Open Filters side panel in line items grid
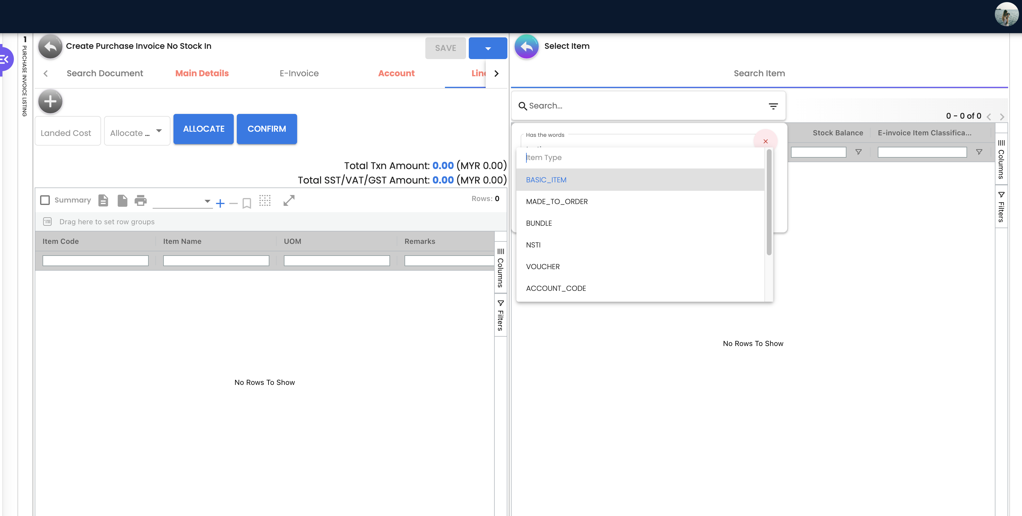Screen dimensions: 1022x516 point(501,315)
